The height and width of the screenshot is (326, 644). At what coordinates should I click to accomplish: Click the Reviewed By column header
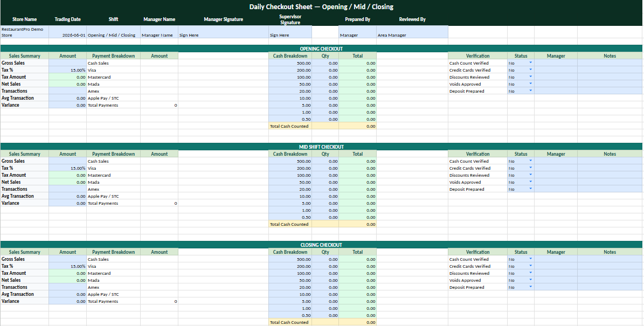coord(412,19)
